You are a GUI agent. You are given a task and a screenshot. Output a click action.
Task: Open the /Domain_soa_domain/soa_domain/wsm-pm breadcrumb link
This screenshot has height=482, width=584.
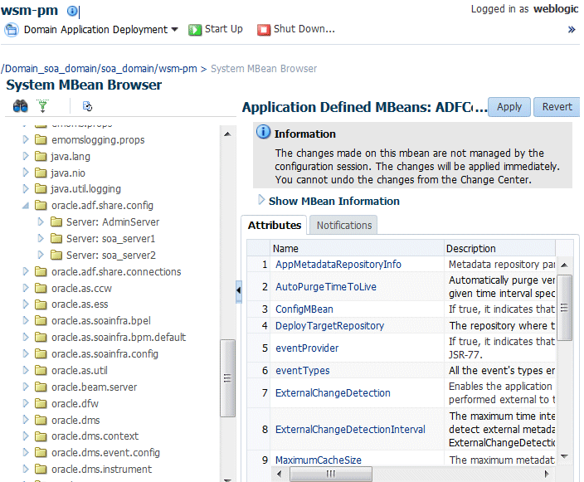99,69
